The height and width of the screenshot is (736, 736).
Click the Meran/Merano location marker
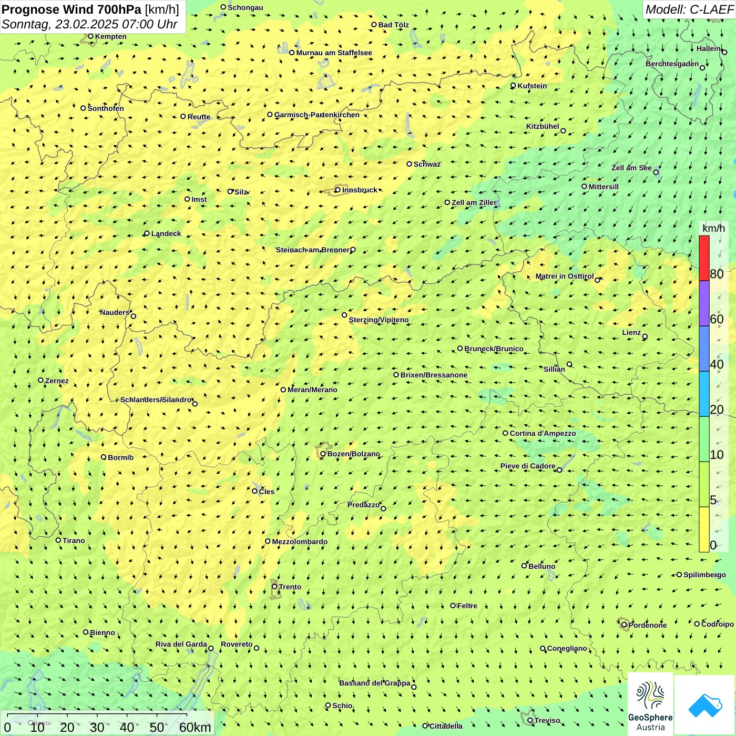tap(283, 390)
